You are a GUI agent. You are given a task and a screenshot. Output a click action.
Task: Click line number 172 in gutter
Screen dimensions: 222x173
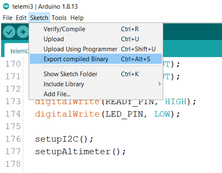tap(13, 89)
